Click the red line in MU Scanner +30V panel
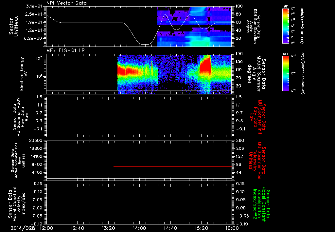Image resolution: width=335 pixels, height=232 pixels. pos(173,127)
